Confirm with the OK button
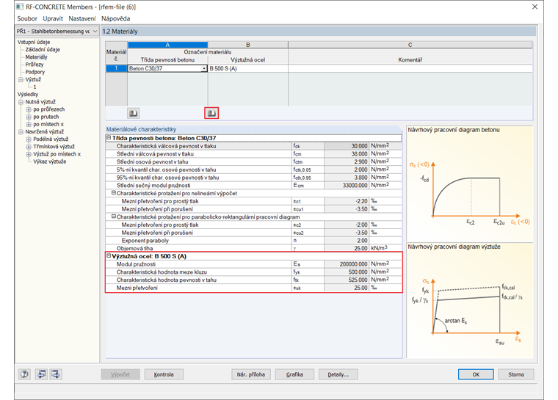Viewport: 558px width, 400px height. (476, 374)
